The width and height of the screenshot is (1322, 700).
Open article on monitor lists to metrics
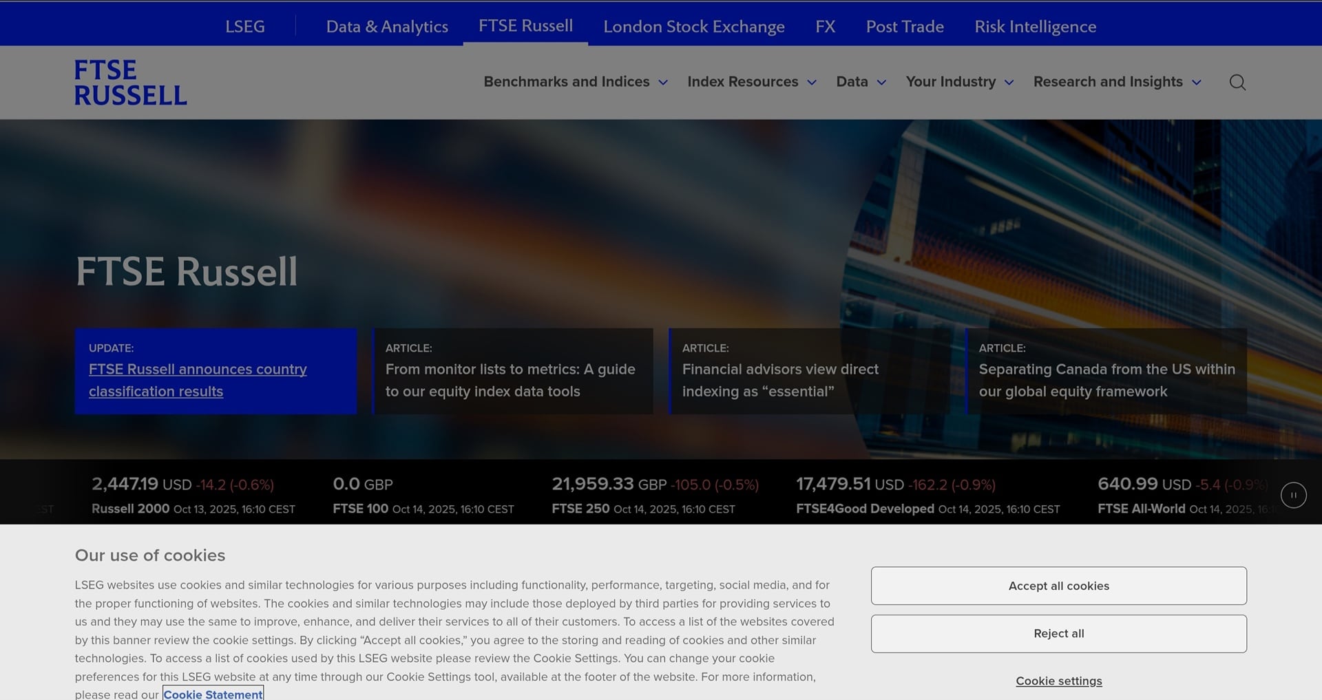[512, 371]
